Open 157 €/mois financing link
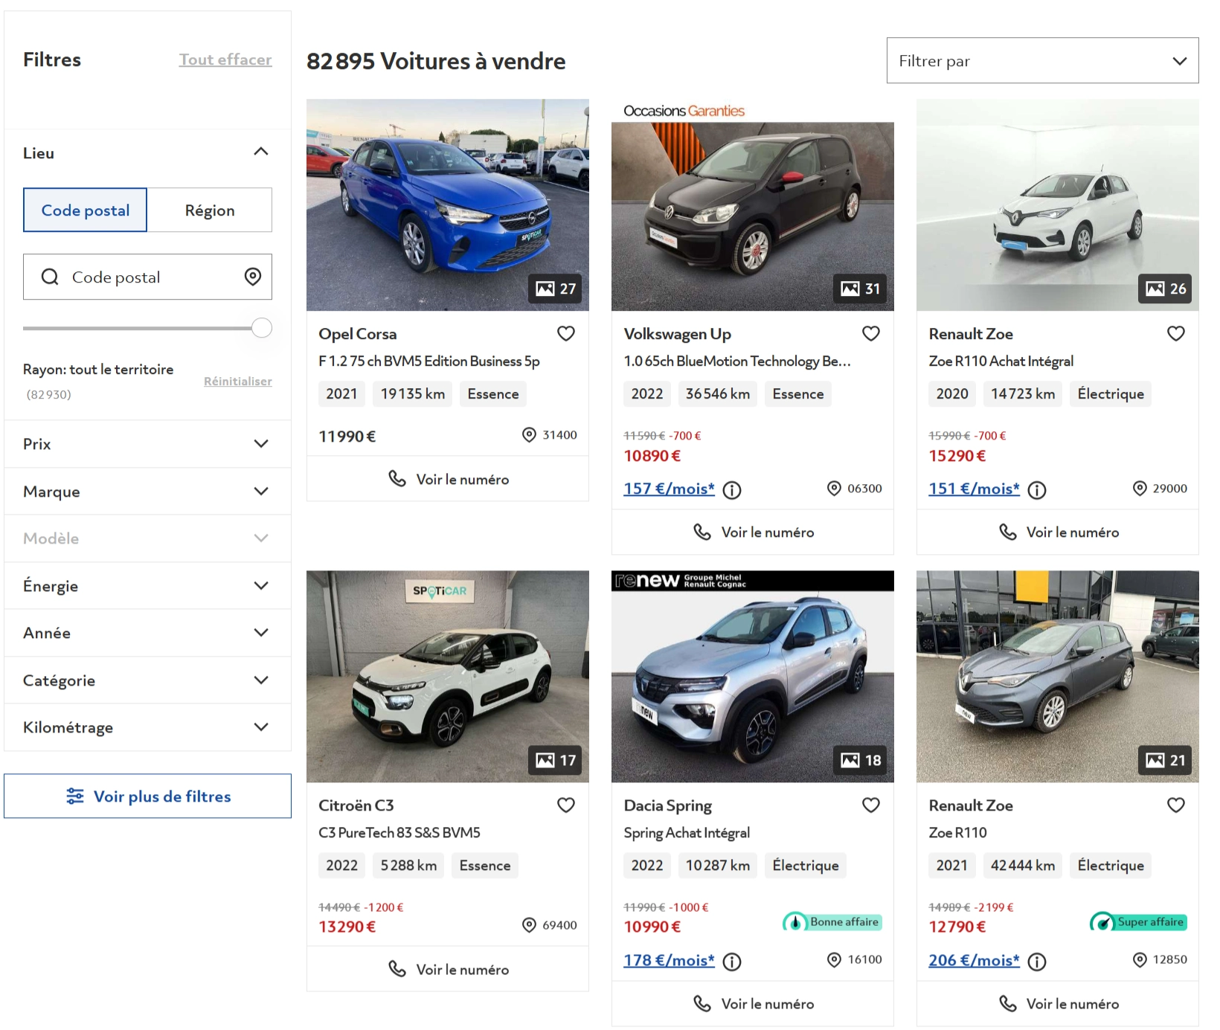Viewport: 1220px width, 1030px height. click(669, 489)
